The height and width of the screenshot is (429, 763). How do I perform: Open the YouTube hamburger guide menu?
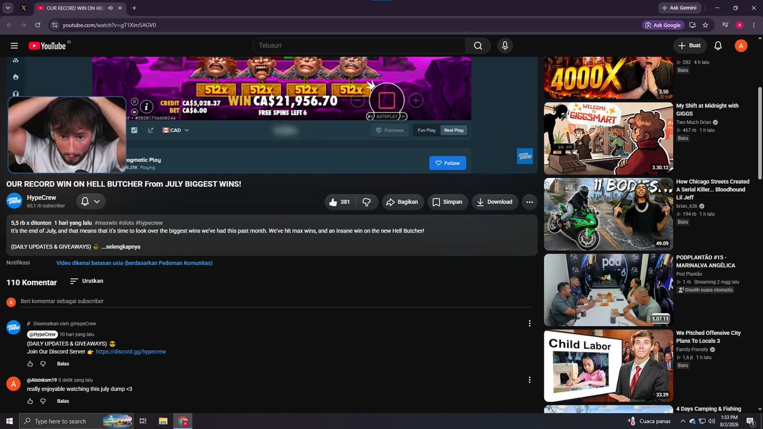14,46
